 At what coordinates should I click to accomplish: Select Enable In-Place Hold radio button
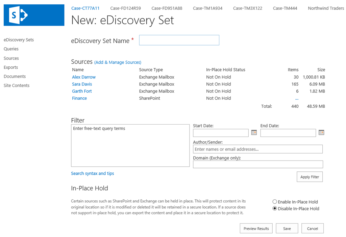pyautogui.click(x=275, y=202)
